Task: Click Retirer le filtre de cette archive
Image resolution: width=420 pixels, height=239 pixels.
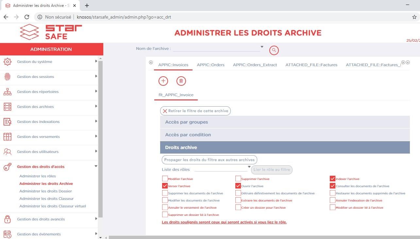Action: pos(195,111)
